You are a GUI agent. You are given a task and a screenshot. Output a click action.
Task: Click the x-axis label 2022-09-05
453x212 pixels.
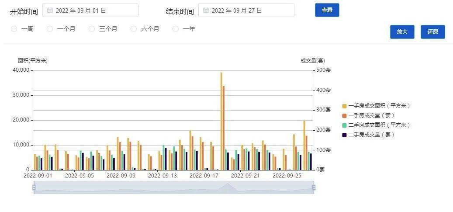pyautogui.click(x=80, y=175)
